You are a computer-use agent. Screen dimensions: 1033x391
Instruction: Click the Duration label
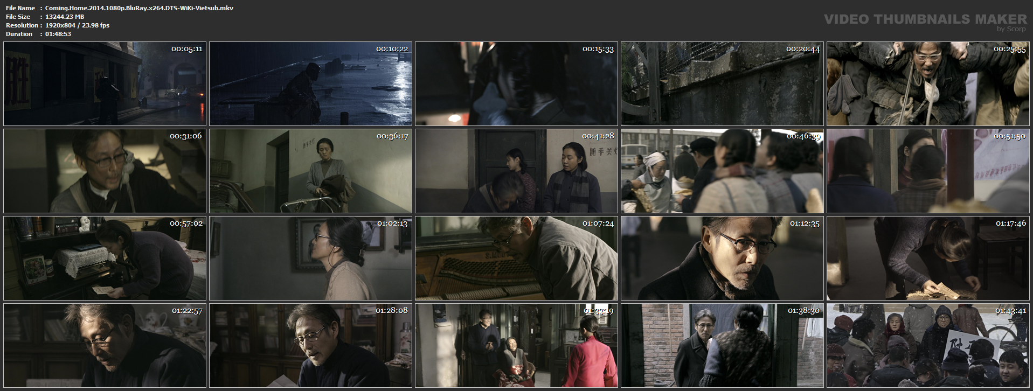19,34
